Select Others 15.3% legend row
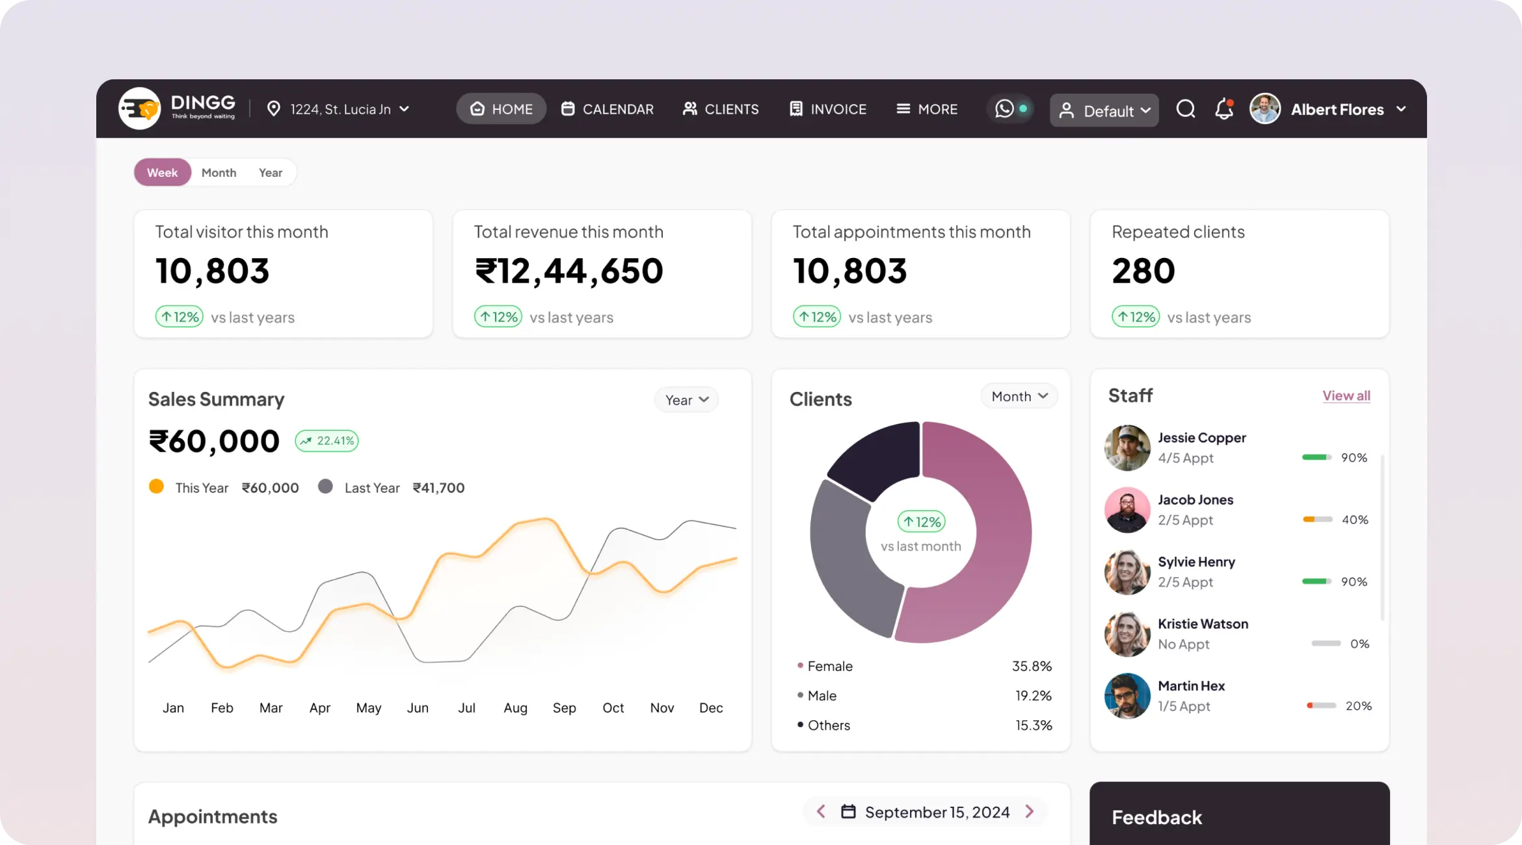 pyautogui.click(x=924, y=725)
